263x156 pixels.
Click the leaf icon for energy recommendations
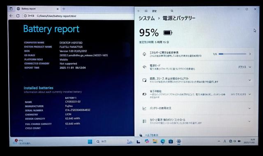coord(144,54)
